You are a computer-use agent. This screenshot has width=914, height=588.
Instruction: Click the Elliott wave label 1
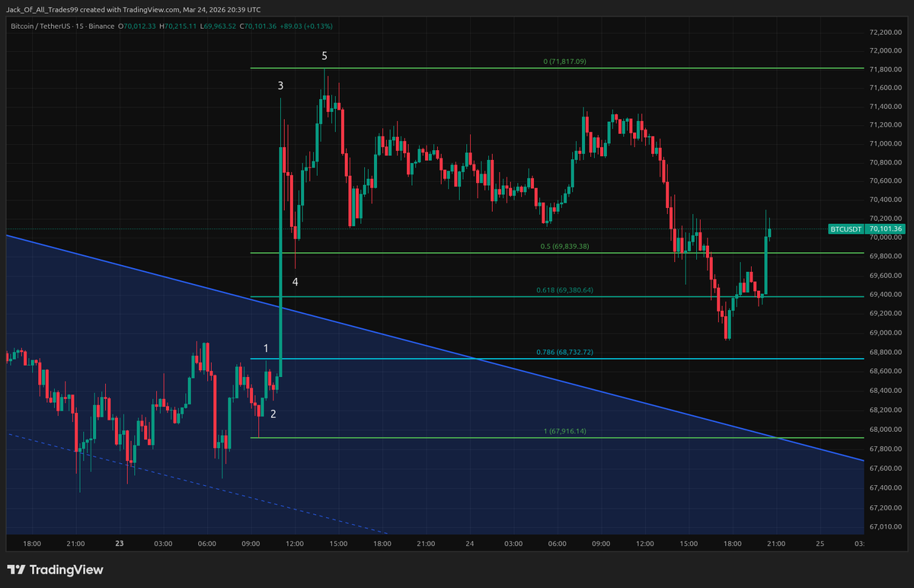[266, 348]
